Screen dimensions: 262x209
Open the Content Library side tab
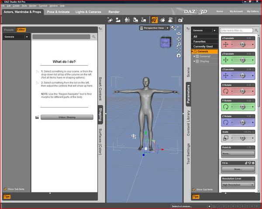click(188, 123)
